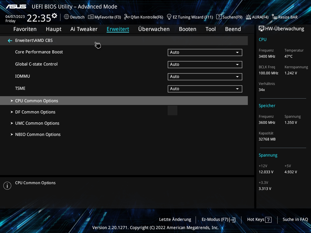This screenshot has width=311, height=233.
Task: Switch to the Favoriten tab
Action: pos(25,29)
